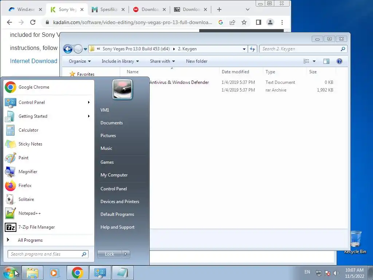
Task: Switch to Chrome via taskbar icon
Action: 77,273
